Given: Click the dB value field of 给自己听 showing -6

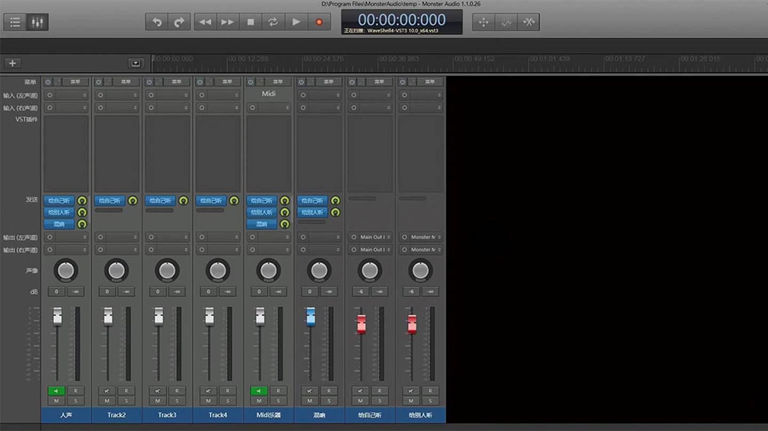Looking at the screenshot, I should coord(361,291).
